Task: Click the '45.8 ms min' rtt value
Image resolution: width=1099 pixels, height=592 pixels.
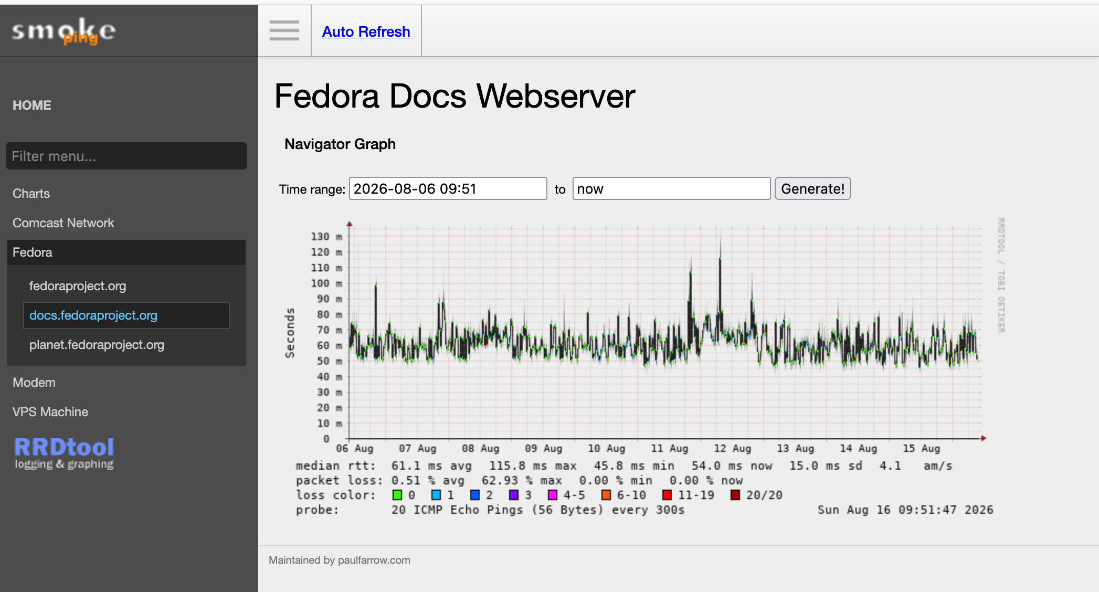Action: (x=634, y=466)
